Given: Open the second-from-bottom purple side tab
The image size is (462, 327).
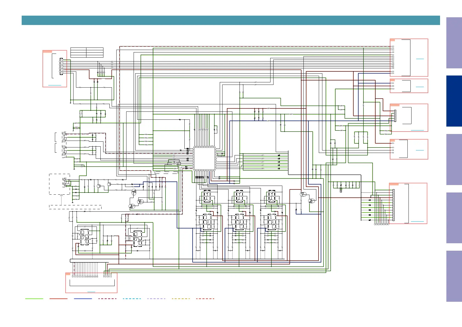Looking at the screenshot, I should tap(454, 218).
